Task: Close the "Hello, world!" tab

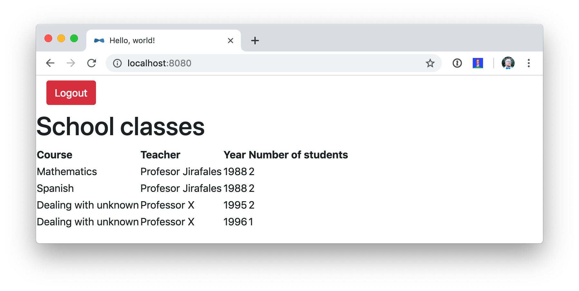Action: point(230,41)
